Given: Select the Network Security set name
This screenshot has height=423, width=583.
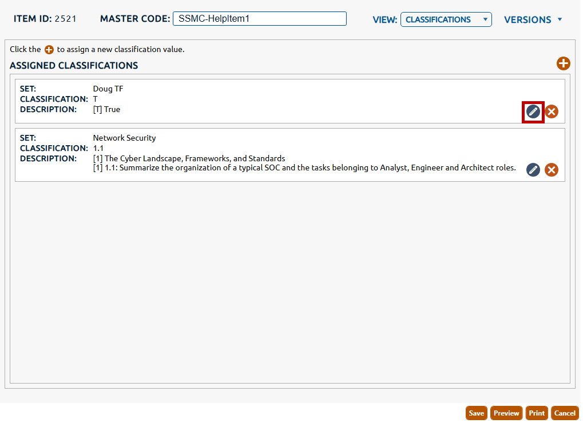Looking at the screenshot, I should pyautogui.click(x=124, y=138).
